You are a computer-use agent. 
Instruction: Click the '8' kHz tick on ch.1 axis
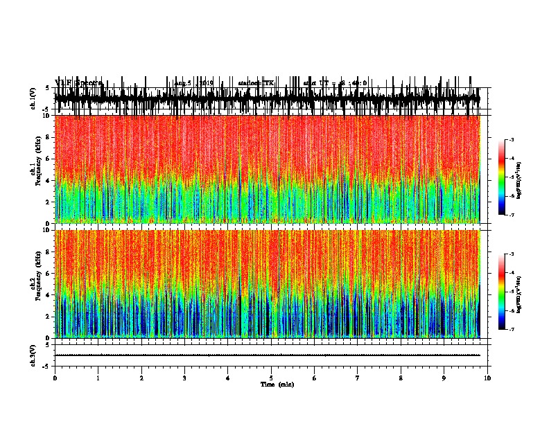point(49,137)
